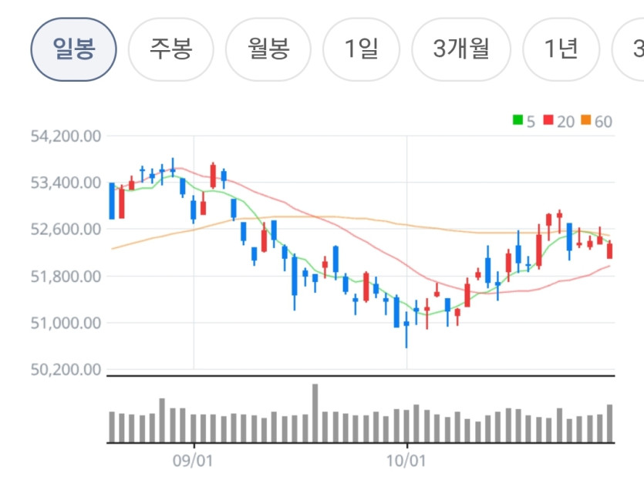Switch to the 주봉 weekly candle tab
Screen dimensions: 644x480
coord(171,49)
